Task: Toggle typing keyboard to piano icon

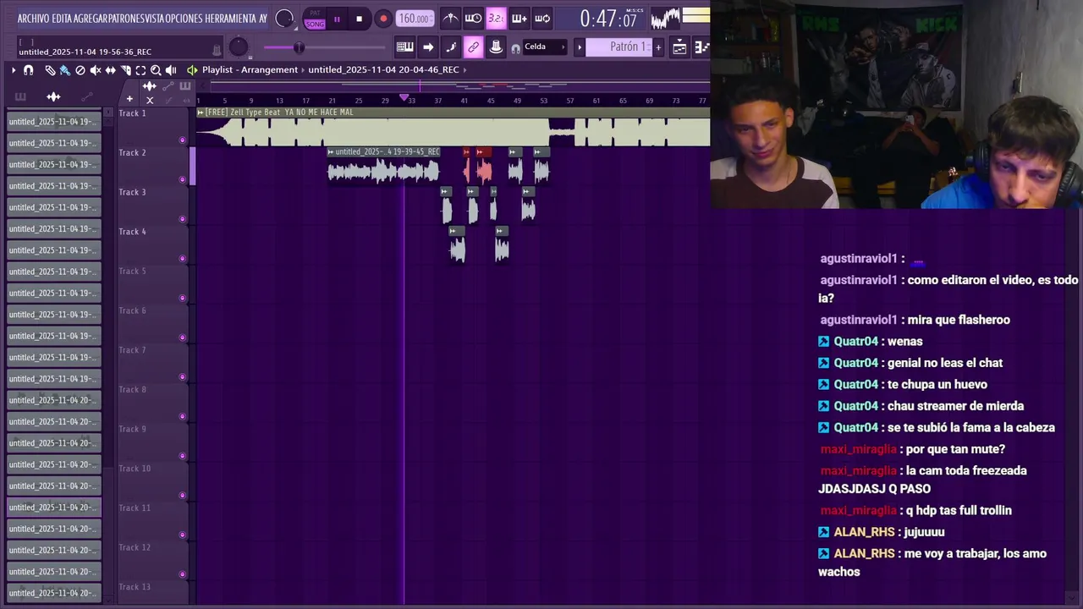Action: pyautogui.click(x=404, y=47)
